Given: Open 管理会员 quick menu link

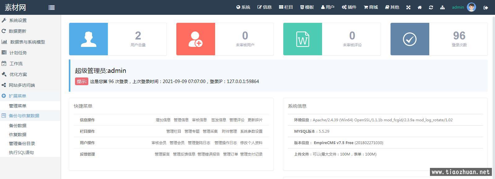Looking at the screenshot, I should coord(177,143).
